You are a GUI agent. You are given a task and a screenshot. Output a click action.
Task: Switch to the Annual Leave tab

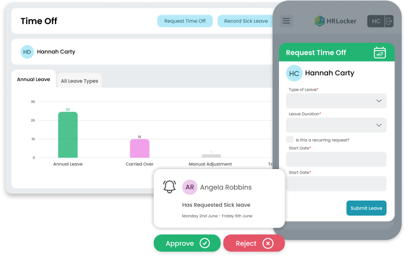pos(33,79)
